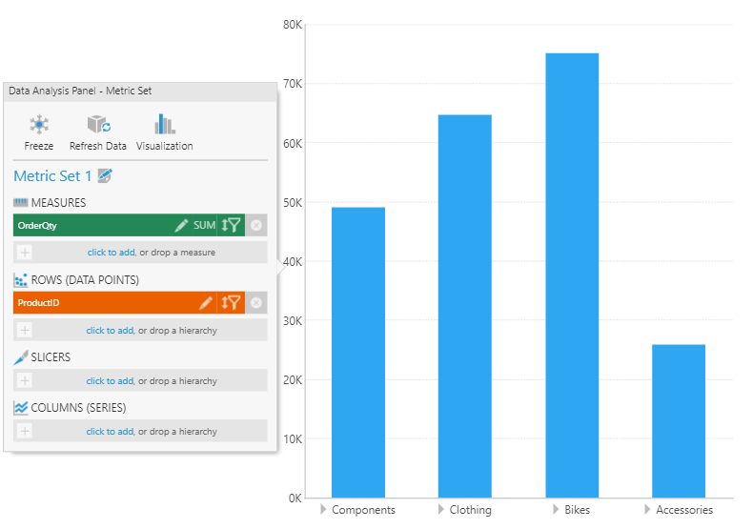Click plus button in Columns (Series) section
753x529 pixels.
click(25, 432)
